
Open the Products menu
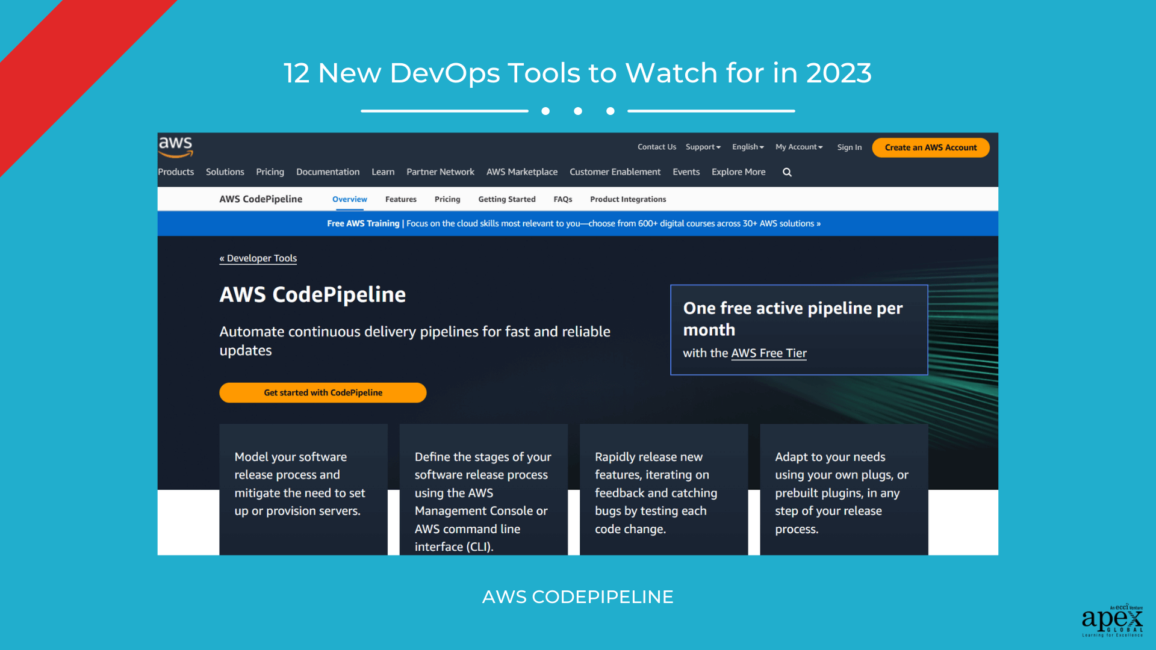pos(175,172)
